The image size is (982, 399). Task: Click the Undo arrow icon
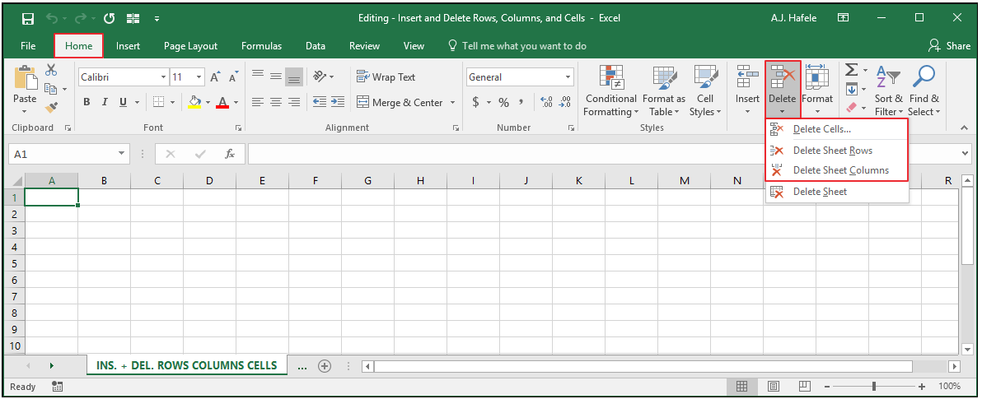pos(54,19)
